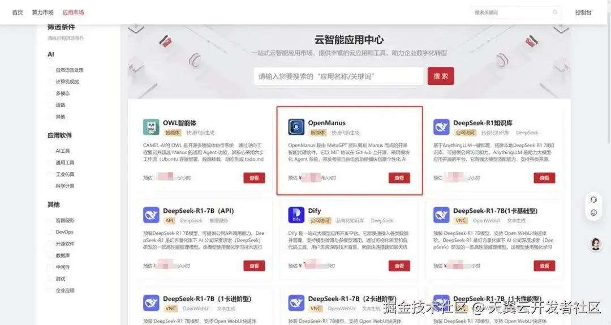Click 查看 on the DeepSeek-R1-7B (API) card
Screen dimensions: 611x325
[254, 266]
